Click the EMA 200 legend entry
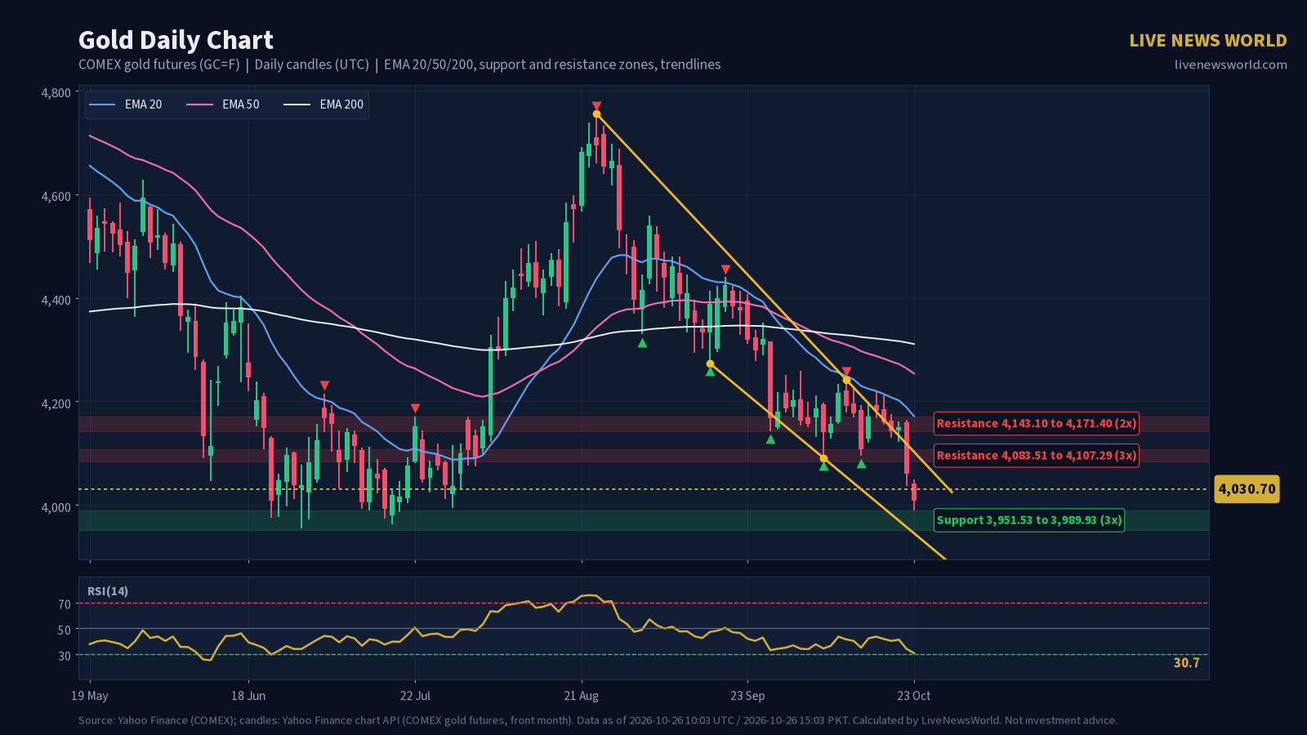 tap(323, 105)
